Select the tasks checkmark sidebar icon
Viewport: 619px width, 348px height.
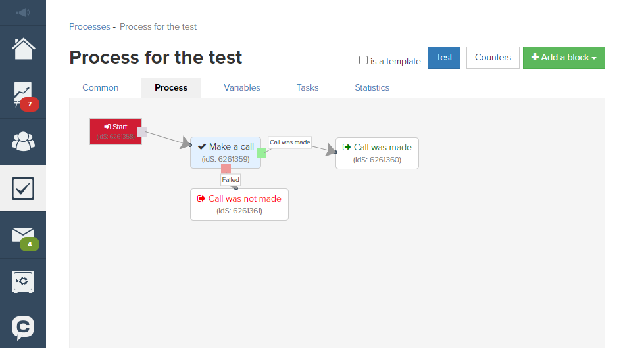(x=23, y=188)
